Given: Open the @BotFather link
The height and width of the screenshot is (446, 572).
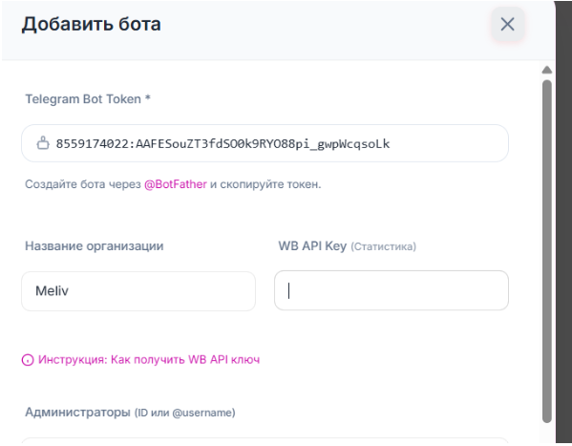Looking at the screenshot, I should coord(176,184).
